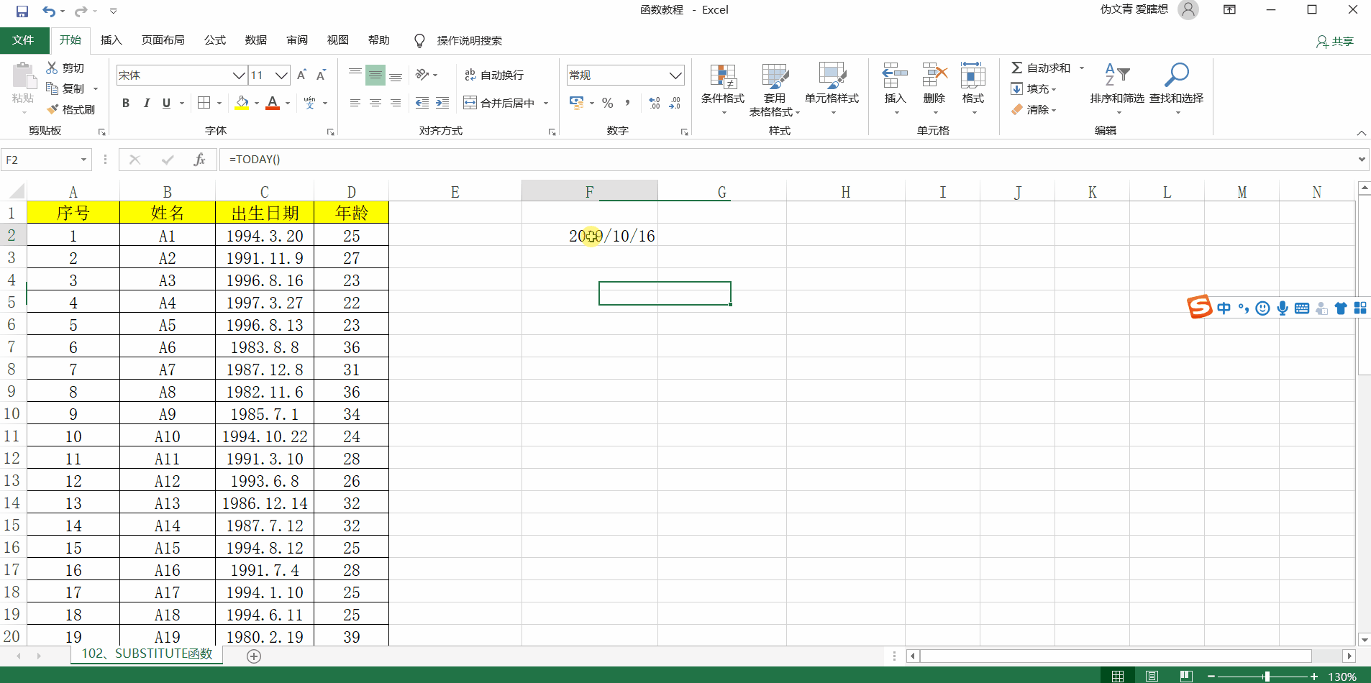Open the Formulas ribbon tab
Viewport: 1371px width, 683px height.
[214, 40]
